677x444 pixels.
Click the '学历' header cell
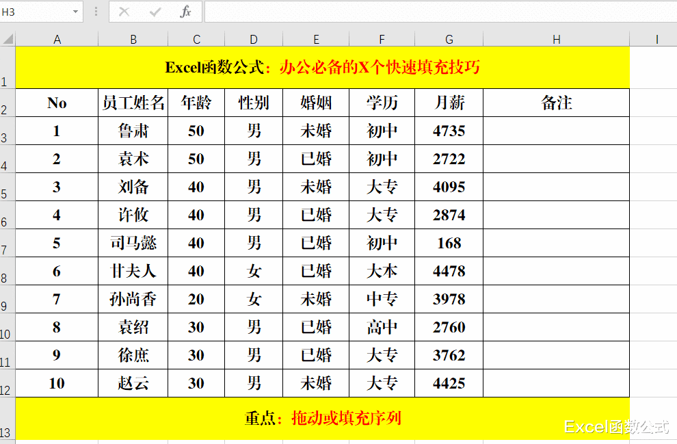pyautogui.click(x=382, y=103)
